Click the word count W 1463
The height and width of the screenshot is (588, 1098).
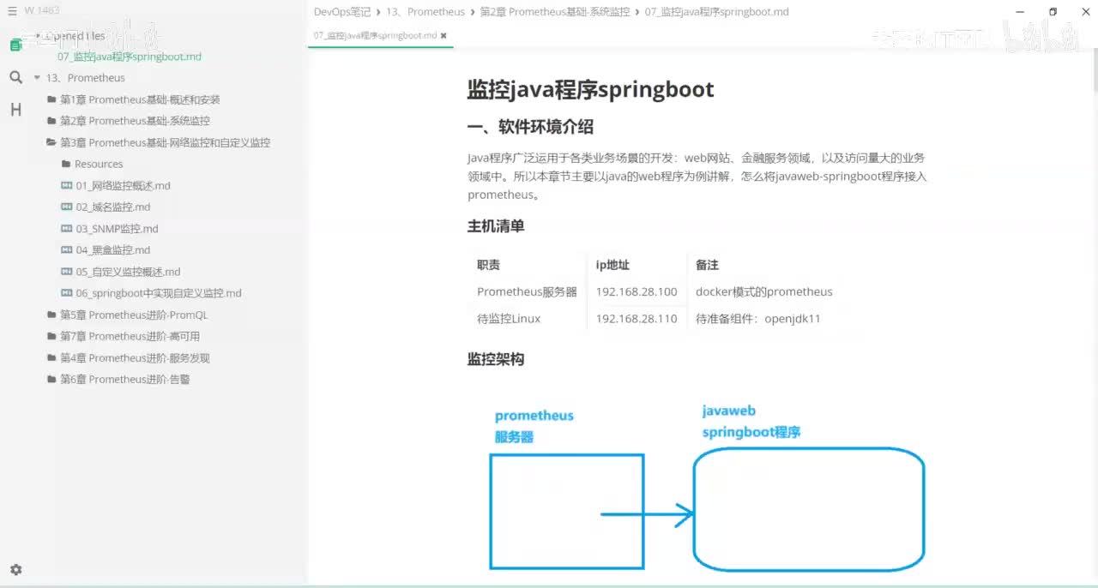42,10
